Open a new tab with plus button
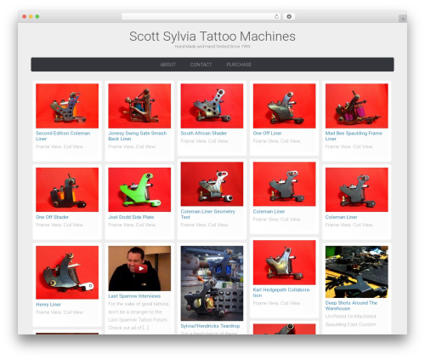 [x=403, y=19]
